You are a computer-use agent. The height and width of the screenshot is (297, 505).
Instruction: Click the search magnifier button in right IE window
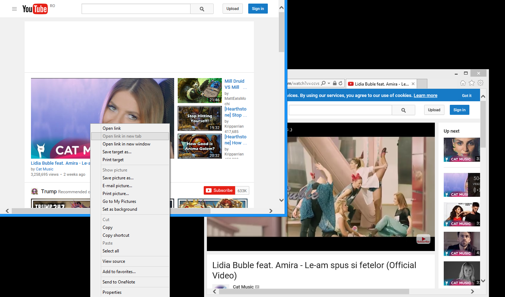tap(404, 110)
